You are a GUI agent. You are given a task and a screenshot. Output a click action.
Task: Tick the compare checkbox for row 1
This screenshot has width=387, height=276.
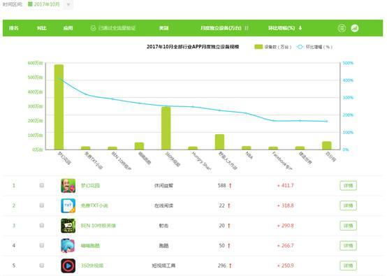[42, 185]
